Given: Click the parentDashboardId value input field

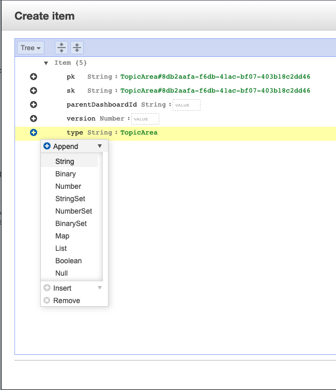Looking at the screenshot, I should (x=187, y=105).
